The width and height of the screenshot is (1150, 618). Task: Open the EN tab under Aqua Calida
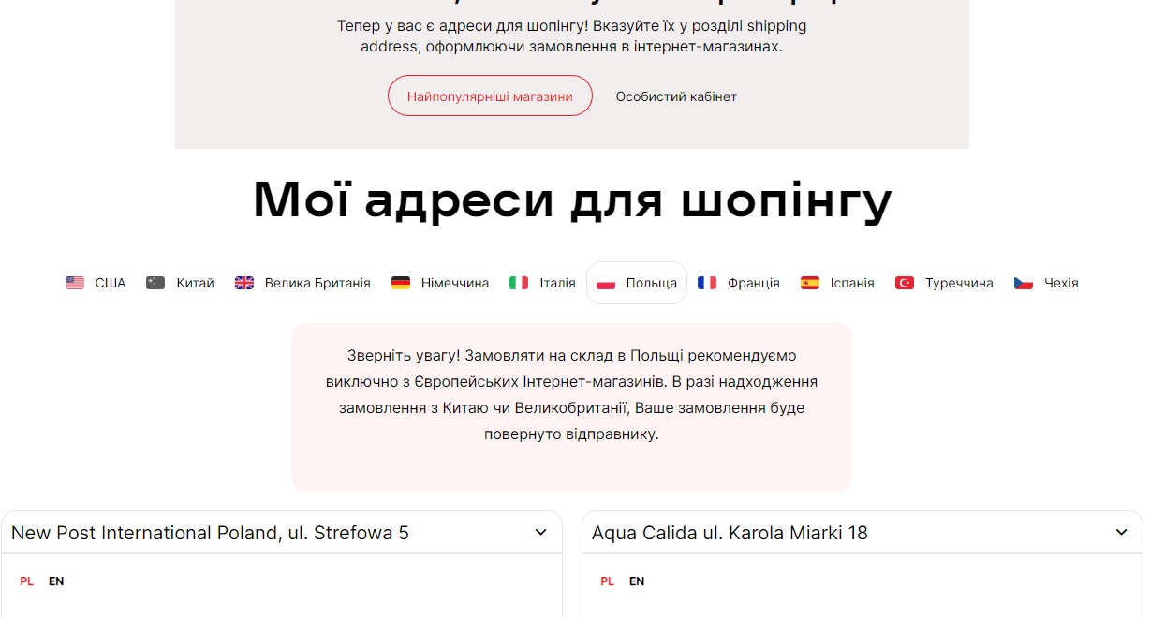point(637,581)
